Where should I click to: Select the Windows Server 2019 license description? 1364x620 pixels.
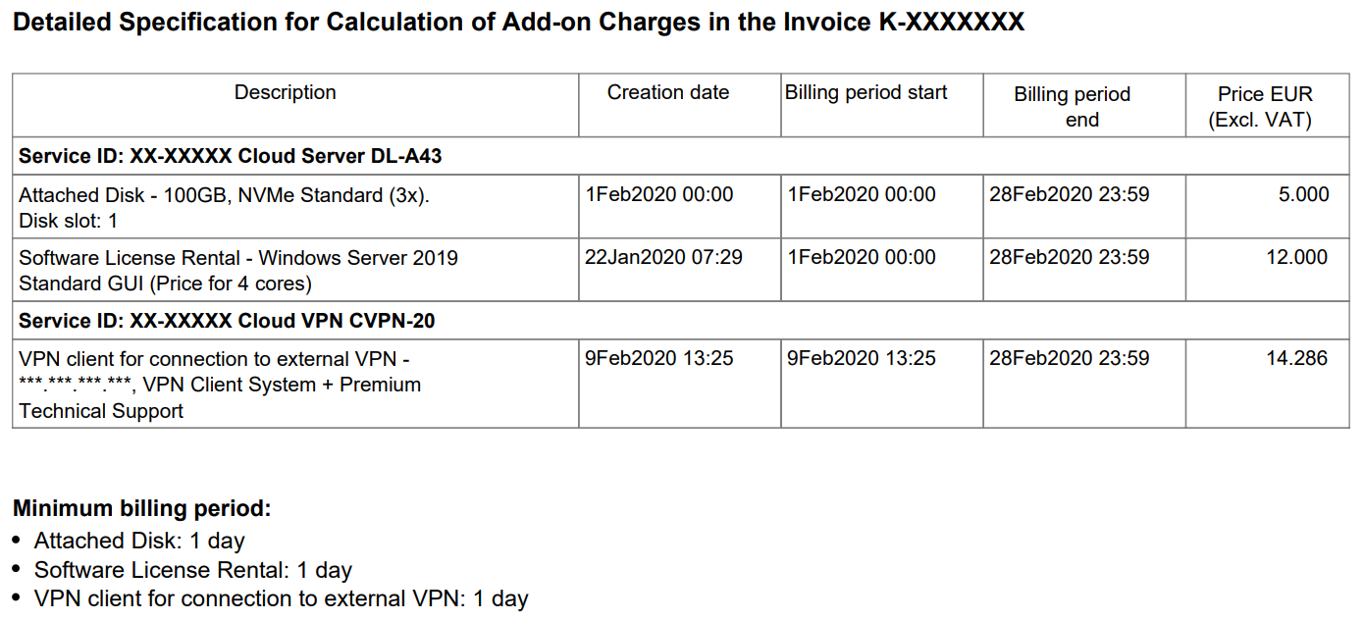[x=238, y=271]
